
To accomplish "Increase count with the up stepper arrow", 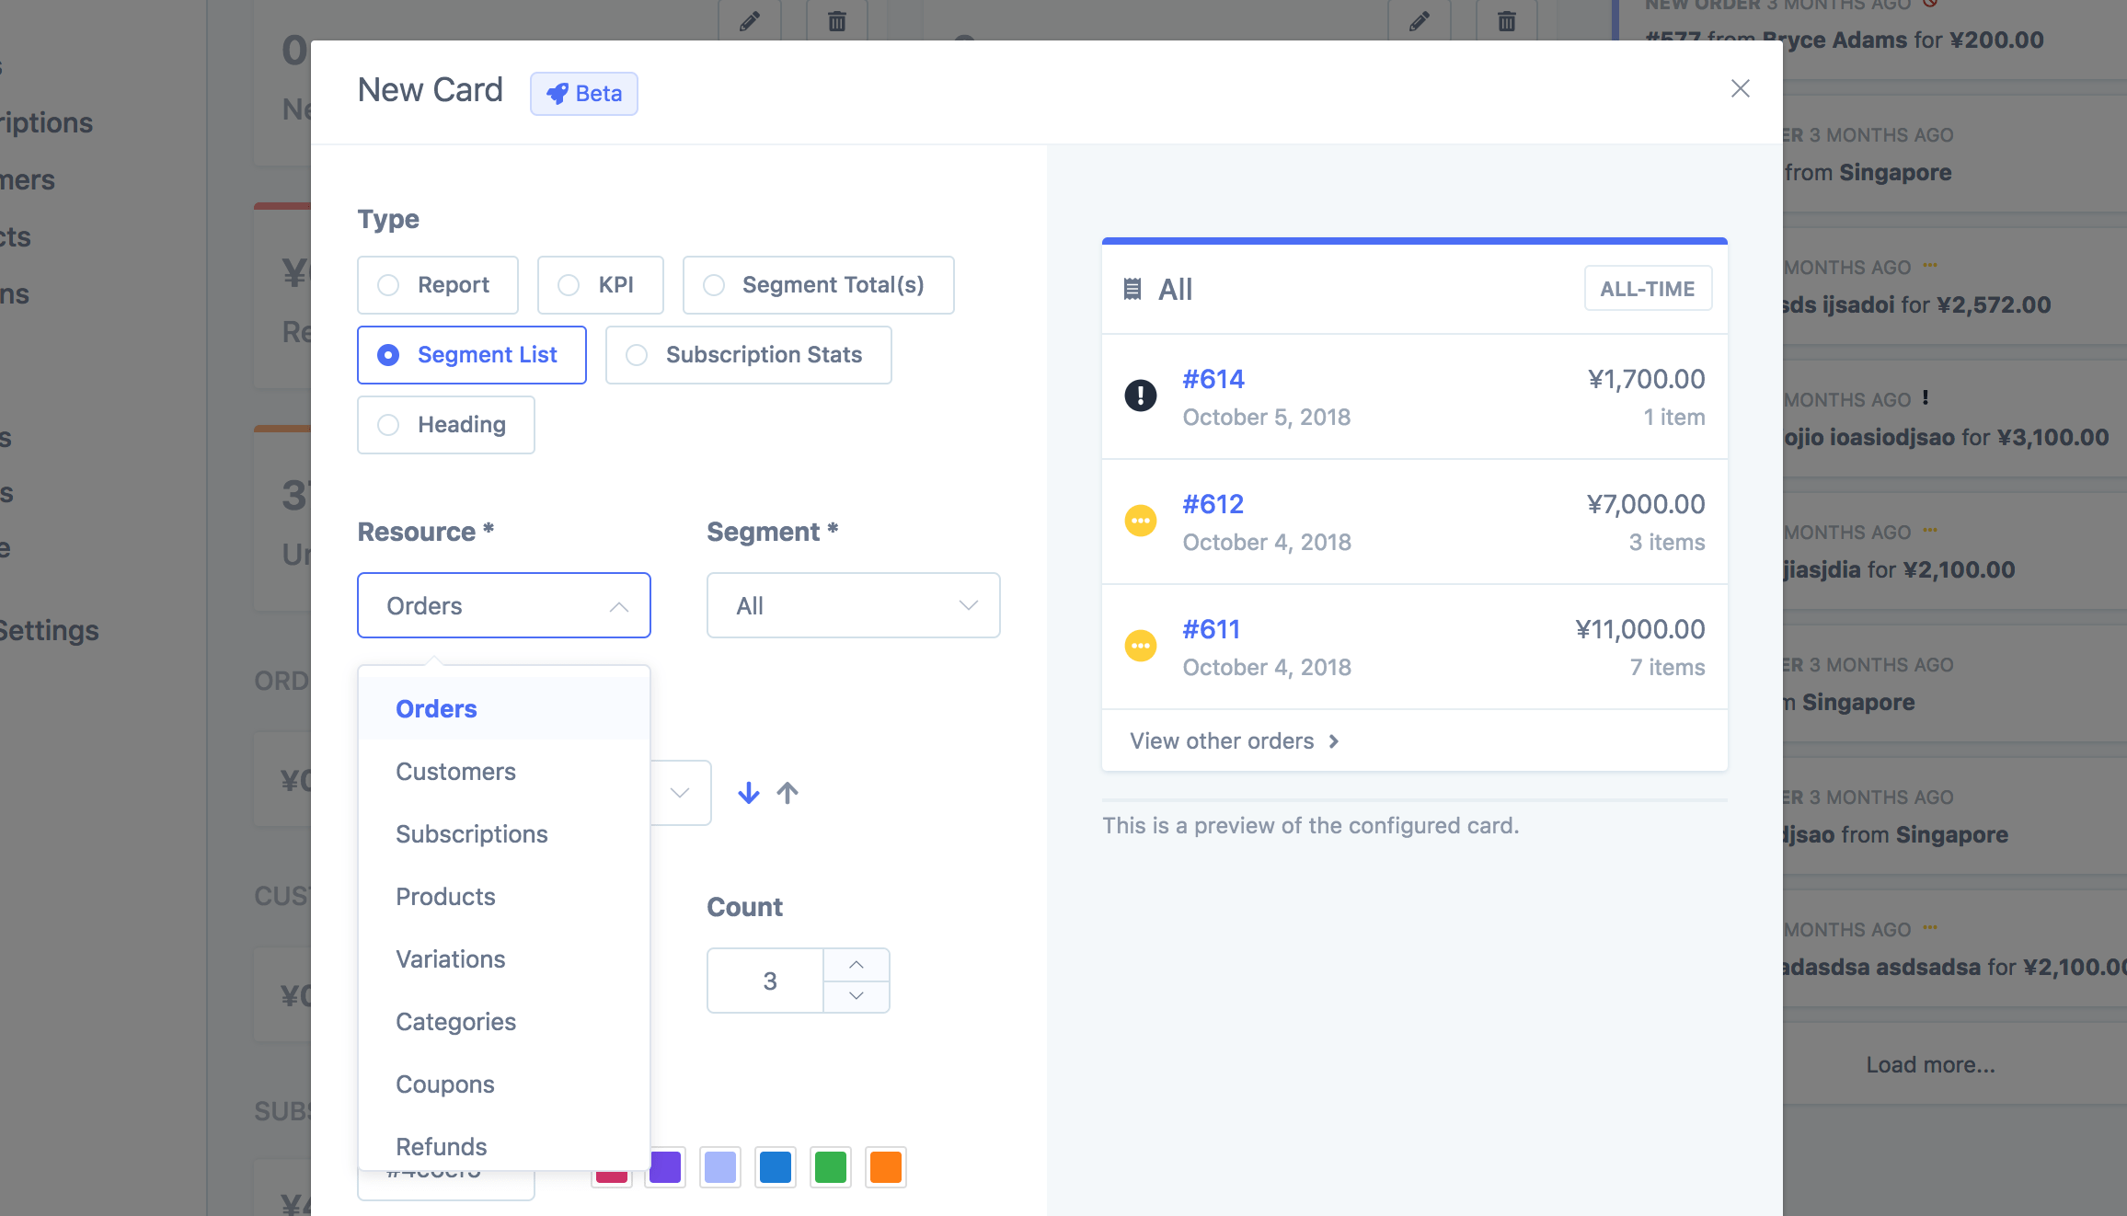I will [856, 965].
